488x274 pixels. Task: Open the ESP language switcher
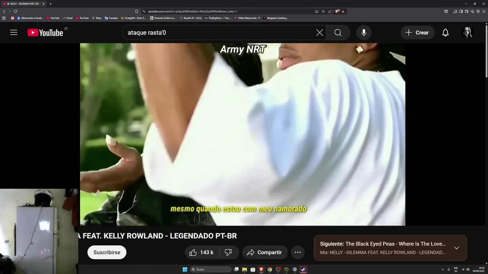[x=456, y=269]
